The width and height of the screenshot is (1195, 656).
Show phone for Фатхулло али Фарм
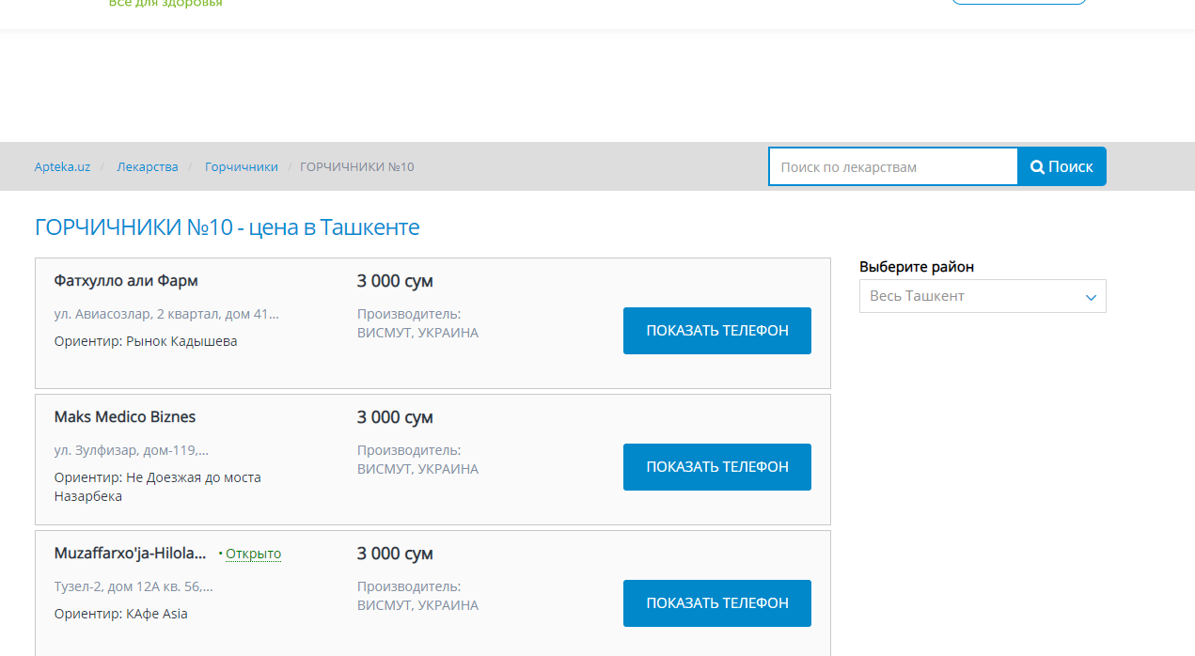[717, 331]
